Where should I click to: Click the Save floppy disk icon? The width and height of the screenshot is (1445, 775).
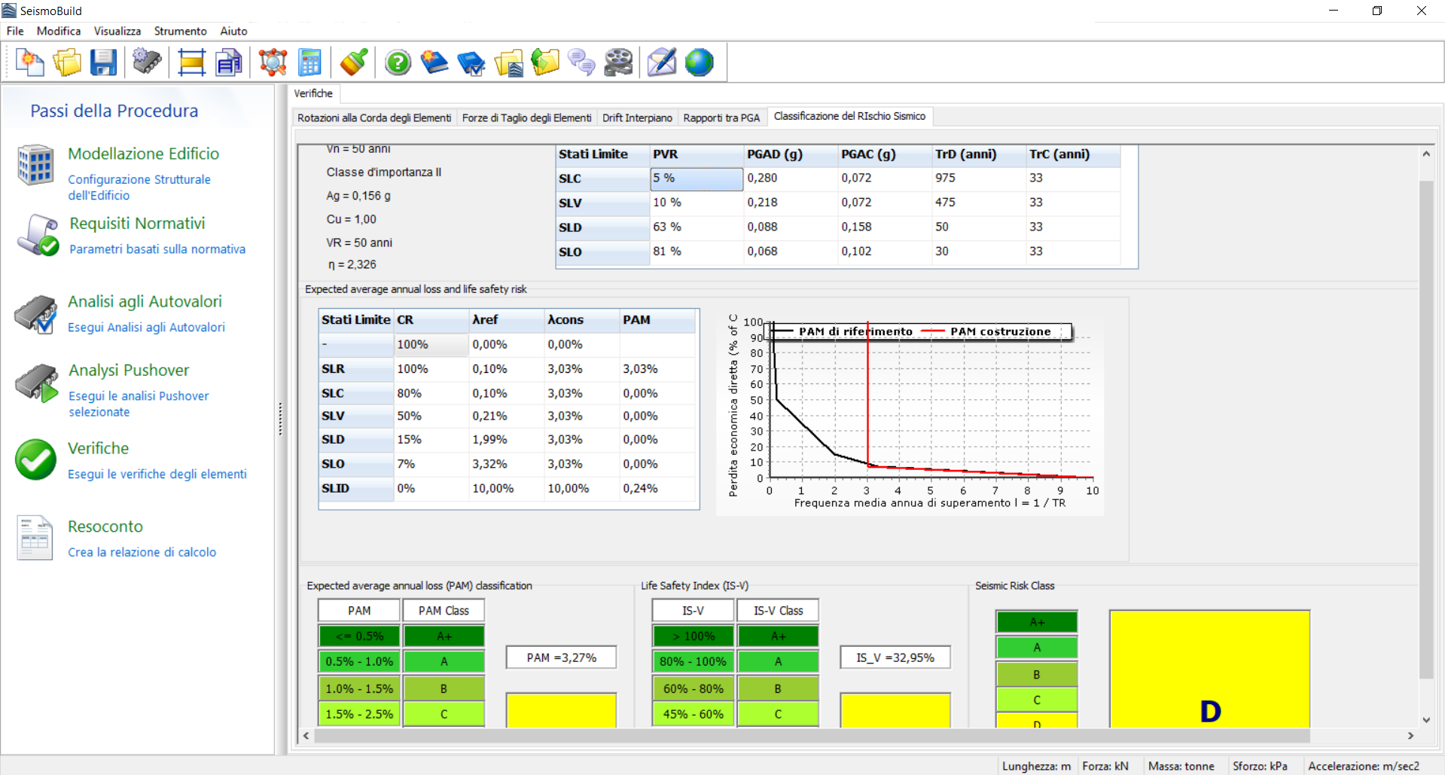tap(103, 63)
